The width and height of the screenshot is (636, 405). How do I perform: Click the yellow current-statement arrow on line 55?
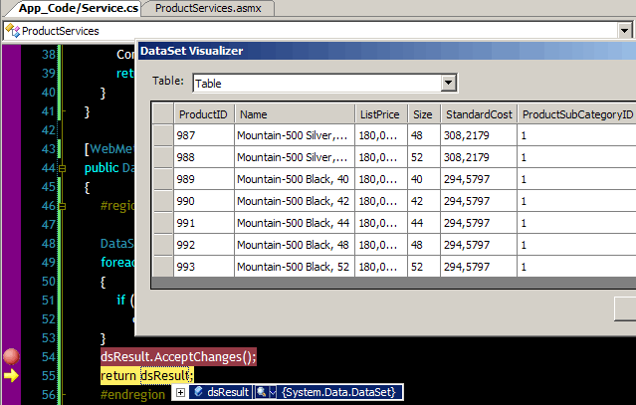(12, 376)
